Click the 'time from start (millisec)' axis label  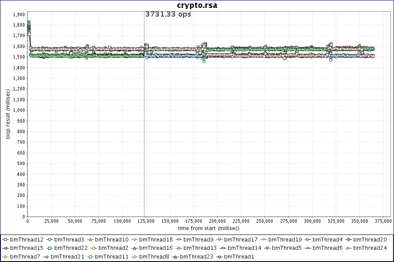coord(208,228)
